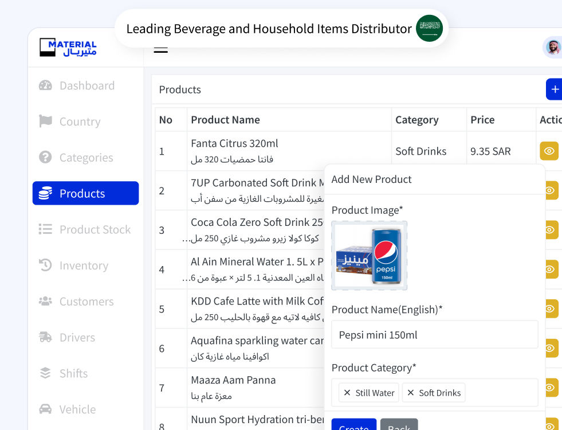Click the Drivers truck icon
Screen dimensions: 562x430
pyautogui.click(x=45, y=338)
